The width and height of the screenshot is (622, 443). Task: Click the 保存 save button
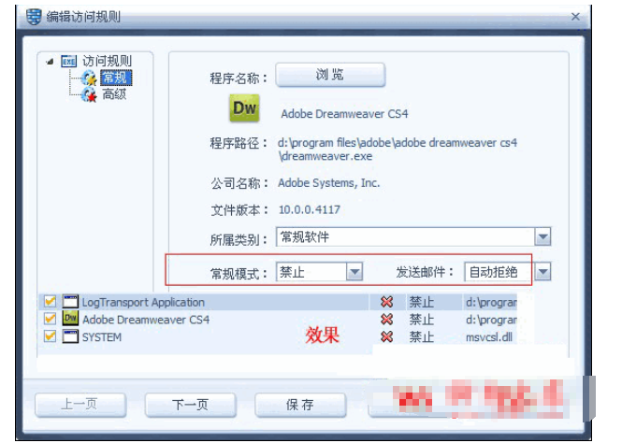pos(300,405)
